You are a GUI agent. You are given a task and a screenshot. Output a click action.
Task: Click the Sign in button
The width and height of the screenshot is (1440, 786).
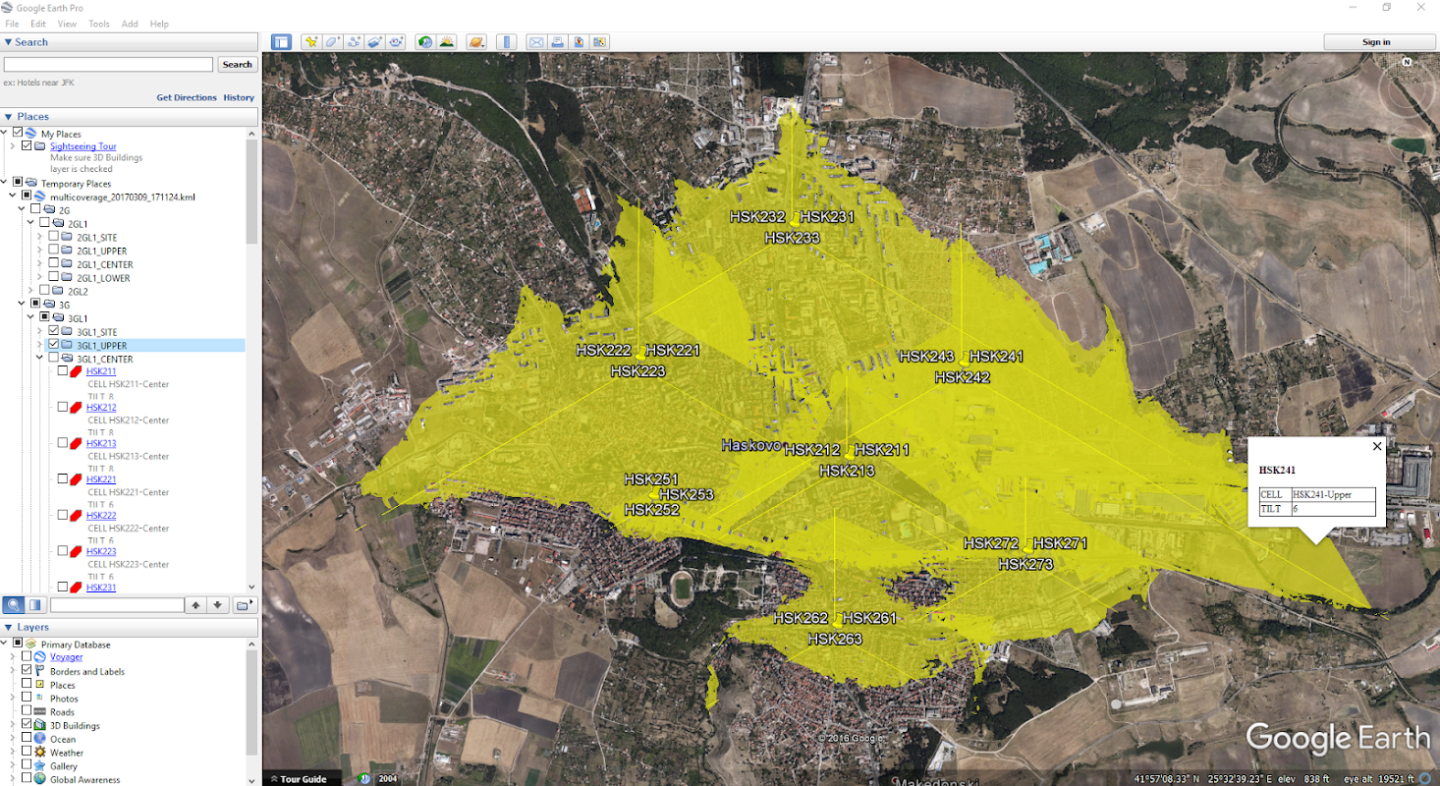click(x=1376, y=42)
